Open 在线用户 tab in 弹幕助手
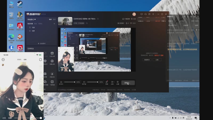 point(172,25)
